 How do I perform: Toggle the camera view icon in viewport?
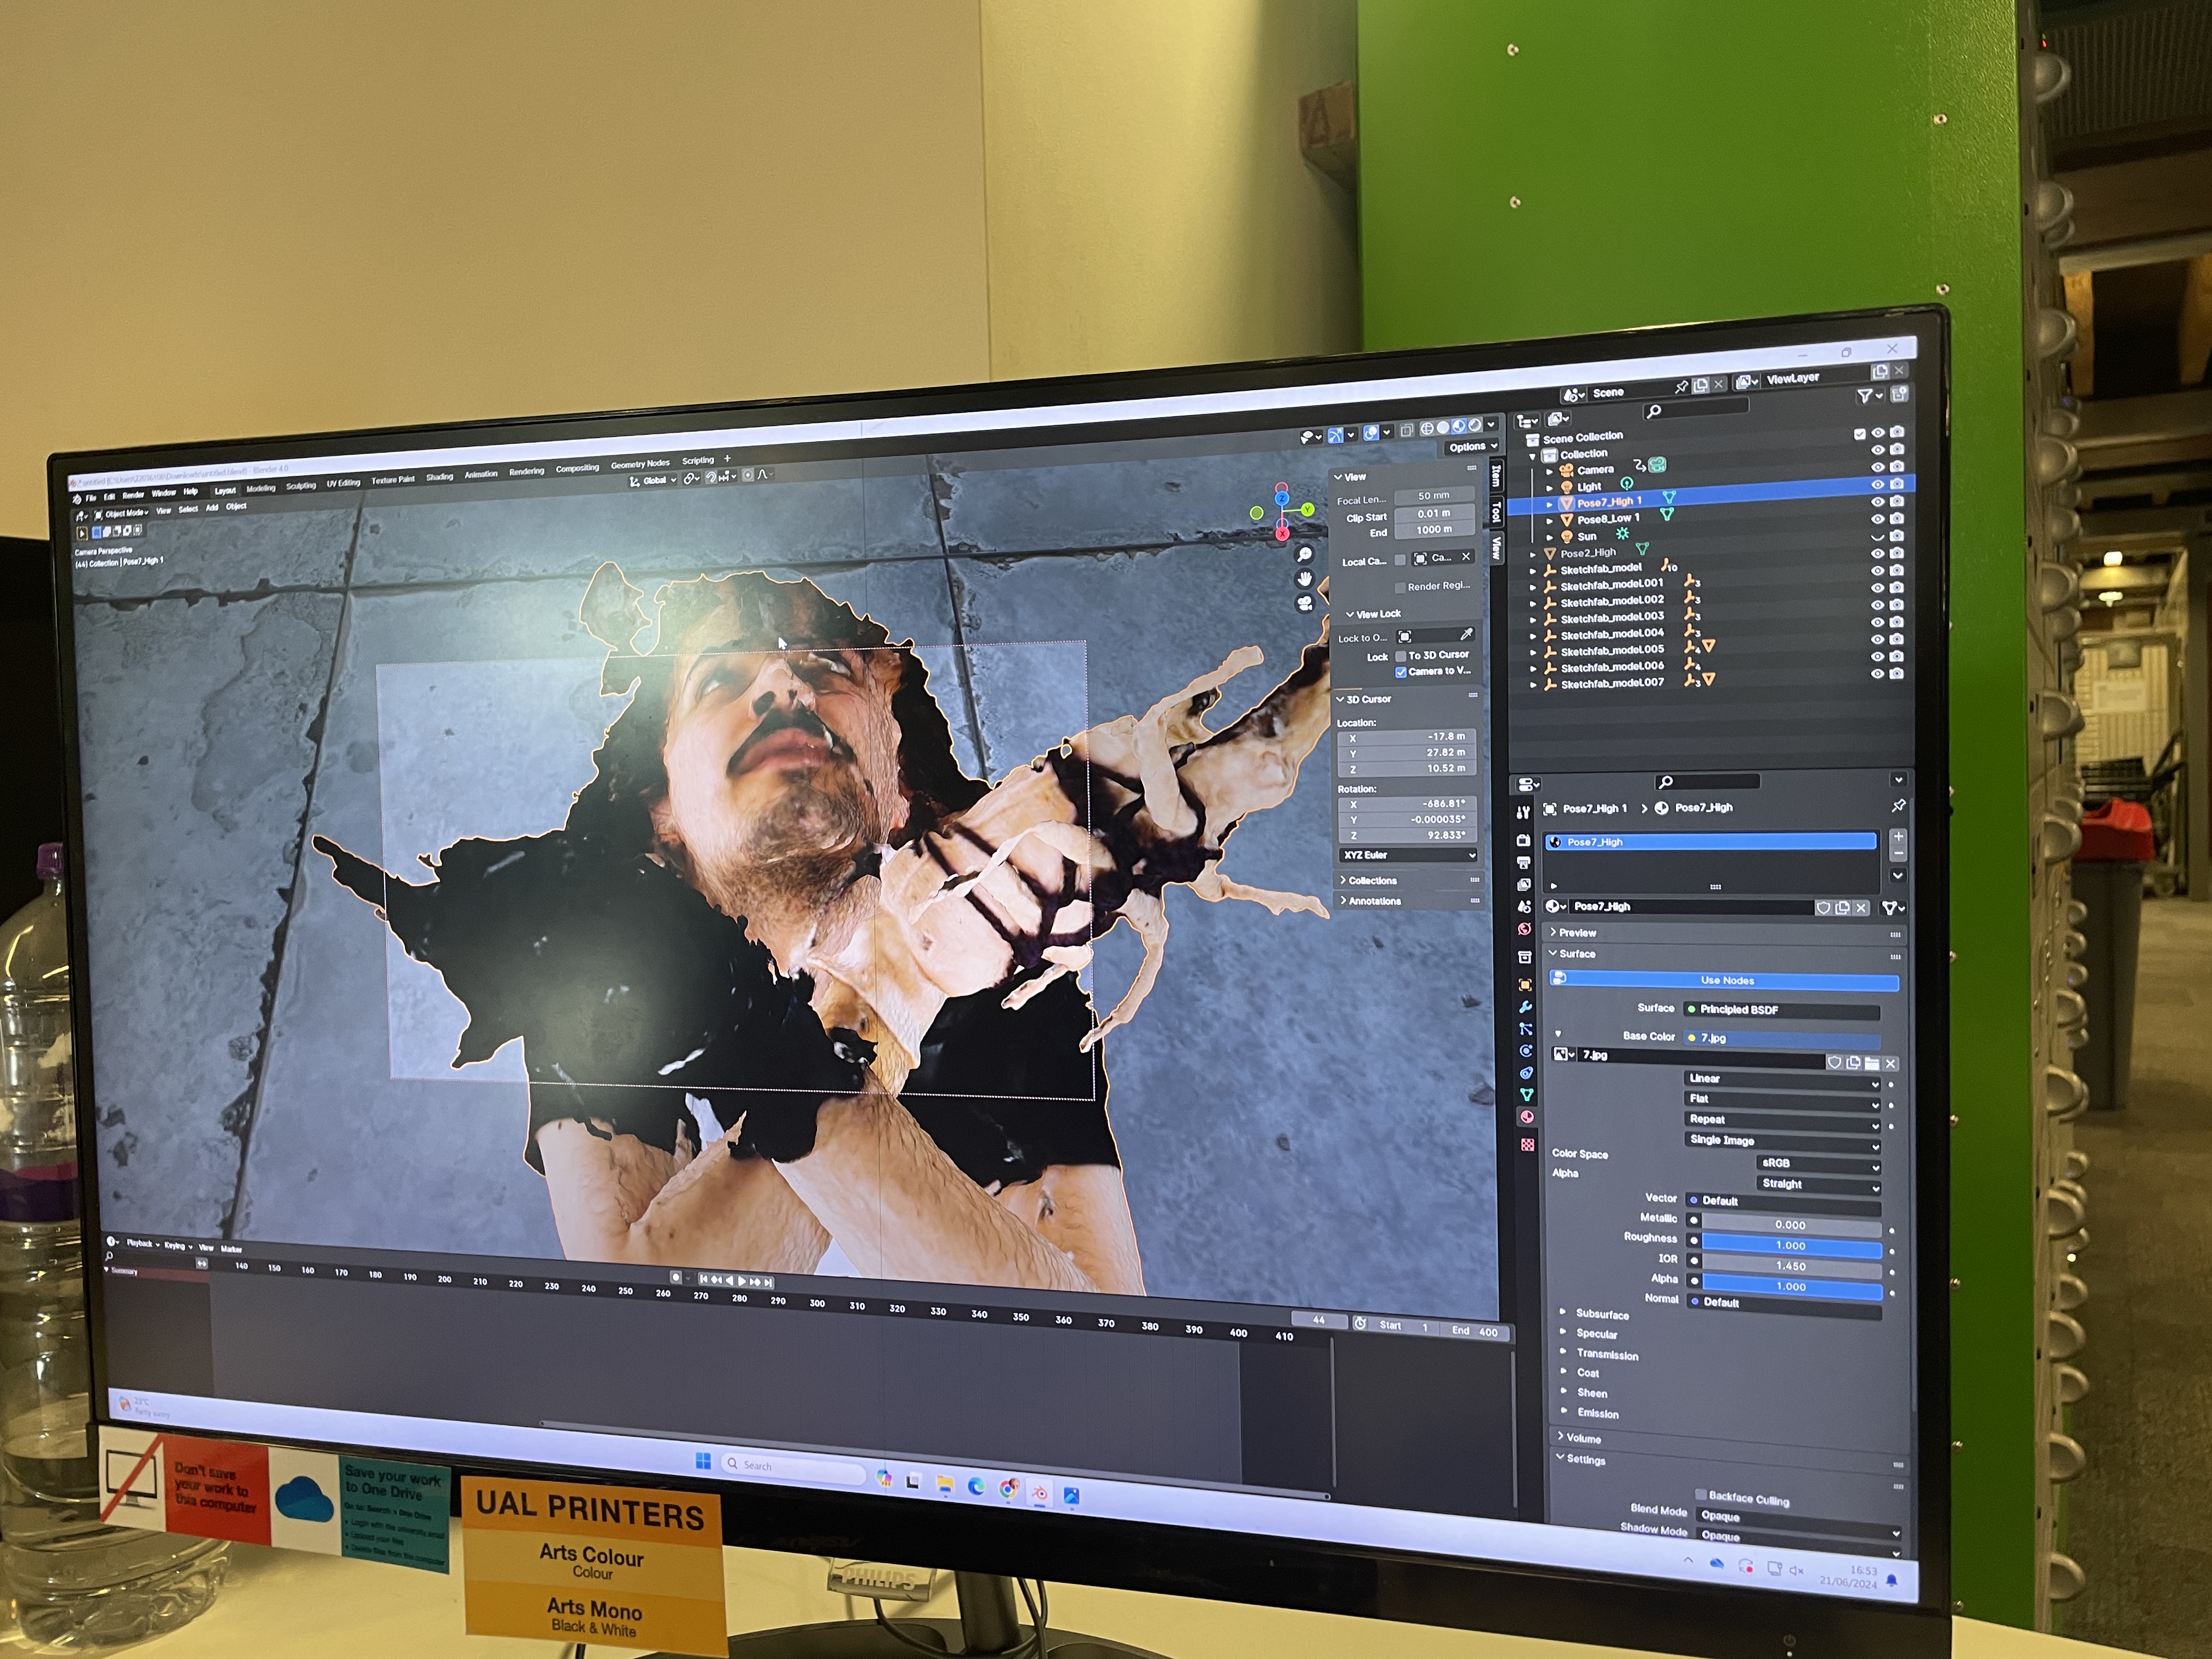[x=1305, y=603]
